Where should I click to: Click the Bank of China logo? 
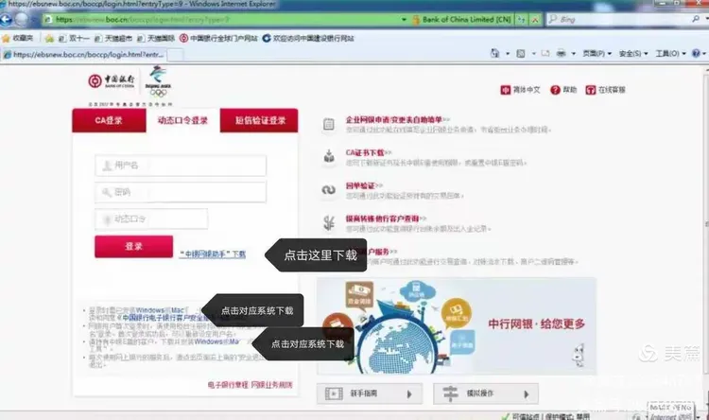pos(112,81)
